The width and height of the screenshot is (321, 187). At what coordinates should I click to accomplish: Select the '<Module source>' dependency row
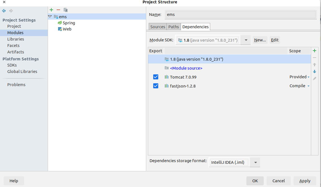pyautogui.click(x=230, y=68)
